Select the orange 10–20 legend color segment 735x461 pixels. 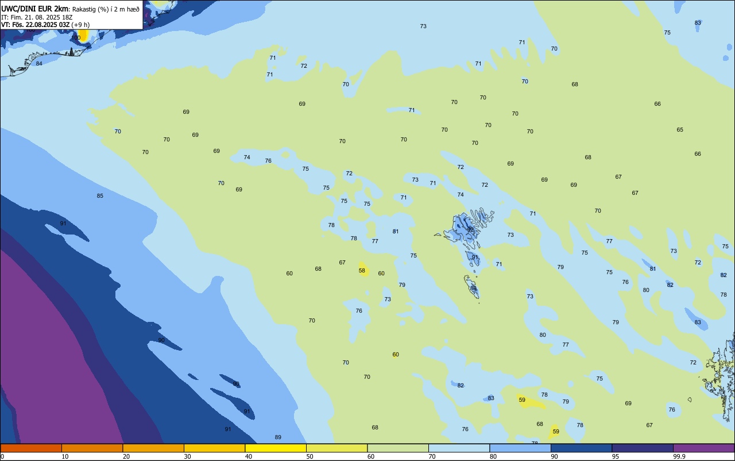click(x=92, y=448)
